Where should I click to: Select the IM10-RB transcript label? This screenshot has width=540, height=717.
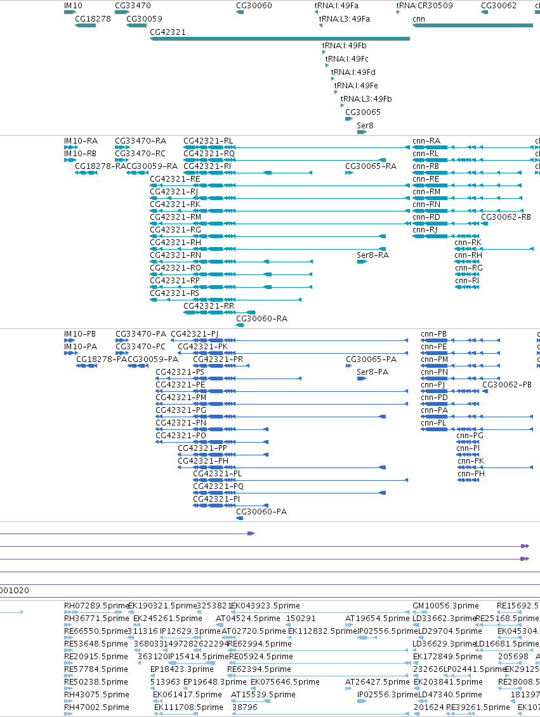(81, 153)
